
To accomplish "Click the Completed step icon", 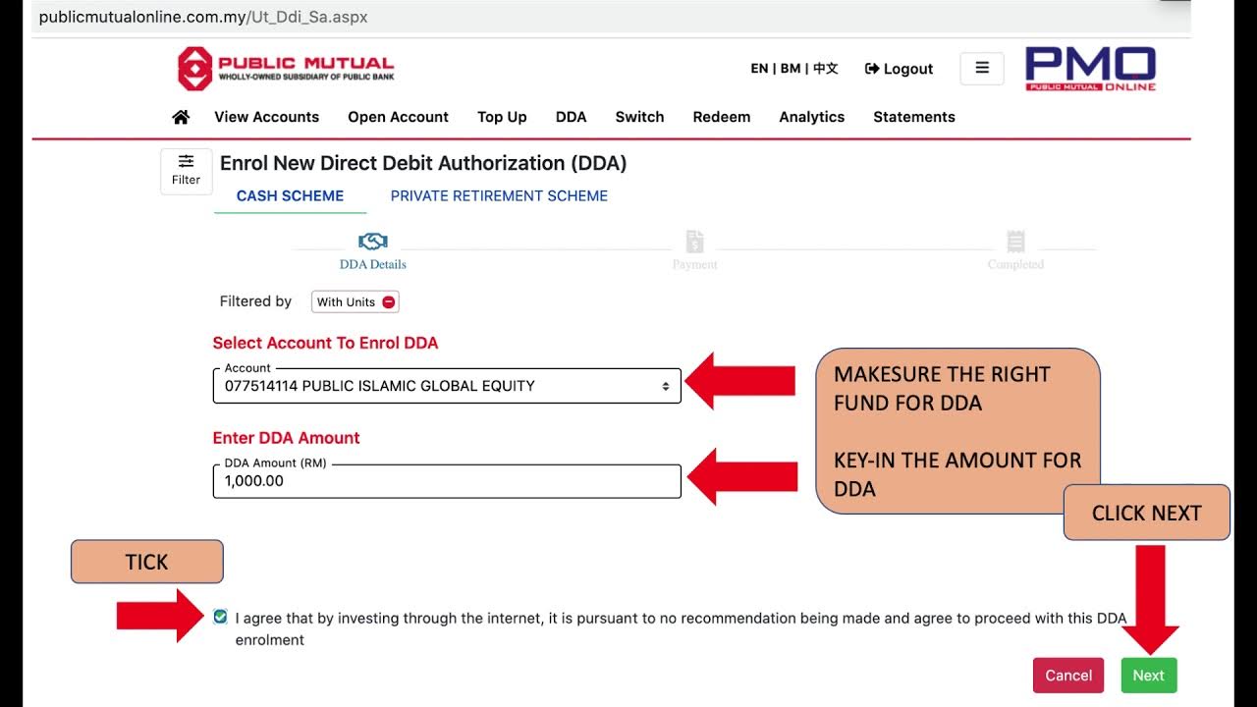I will point(1015,242).
